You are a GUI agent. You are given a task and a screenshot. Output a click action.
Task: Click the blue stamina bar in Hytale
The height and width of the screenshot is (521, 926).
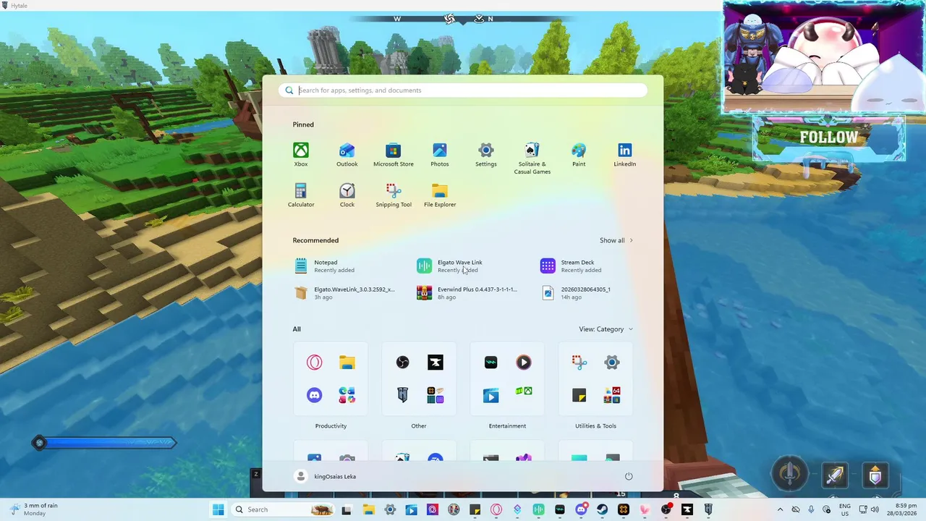104,442
